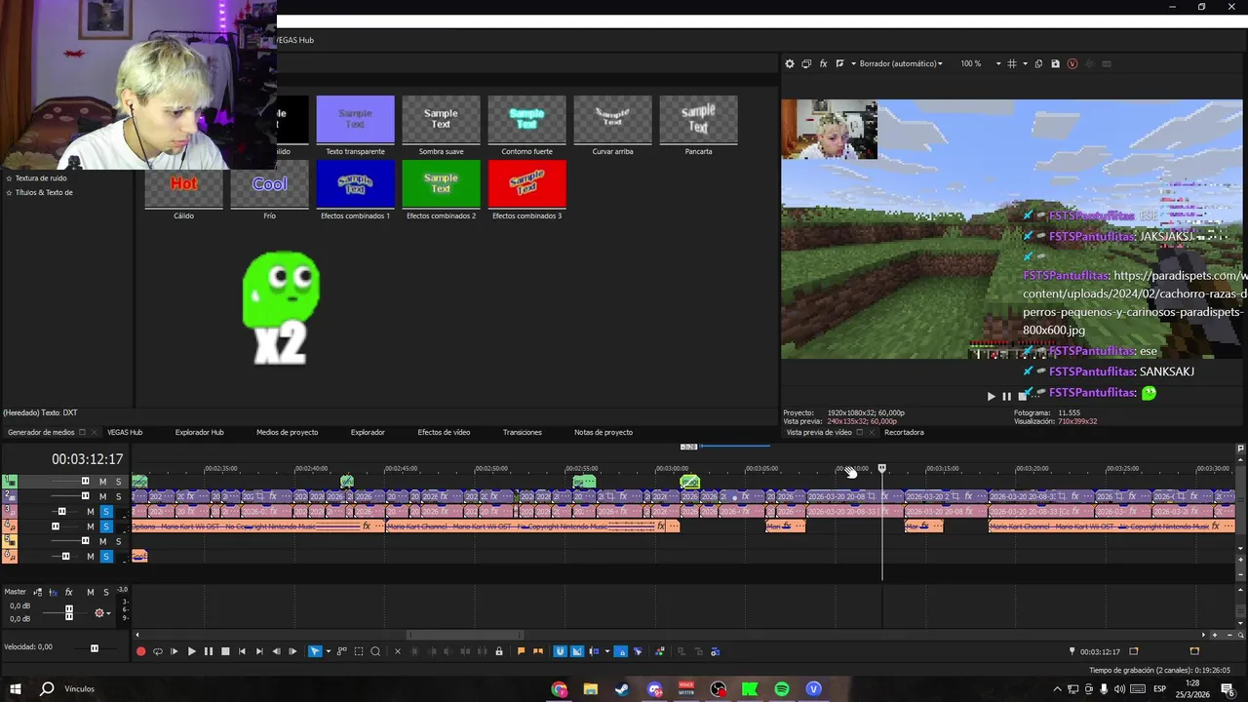
Task: Select Efectos combinados 3 preset
Action: pos(526,189)
